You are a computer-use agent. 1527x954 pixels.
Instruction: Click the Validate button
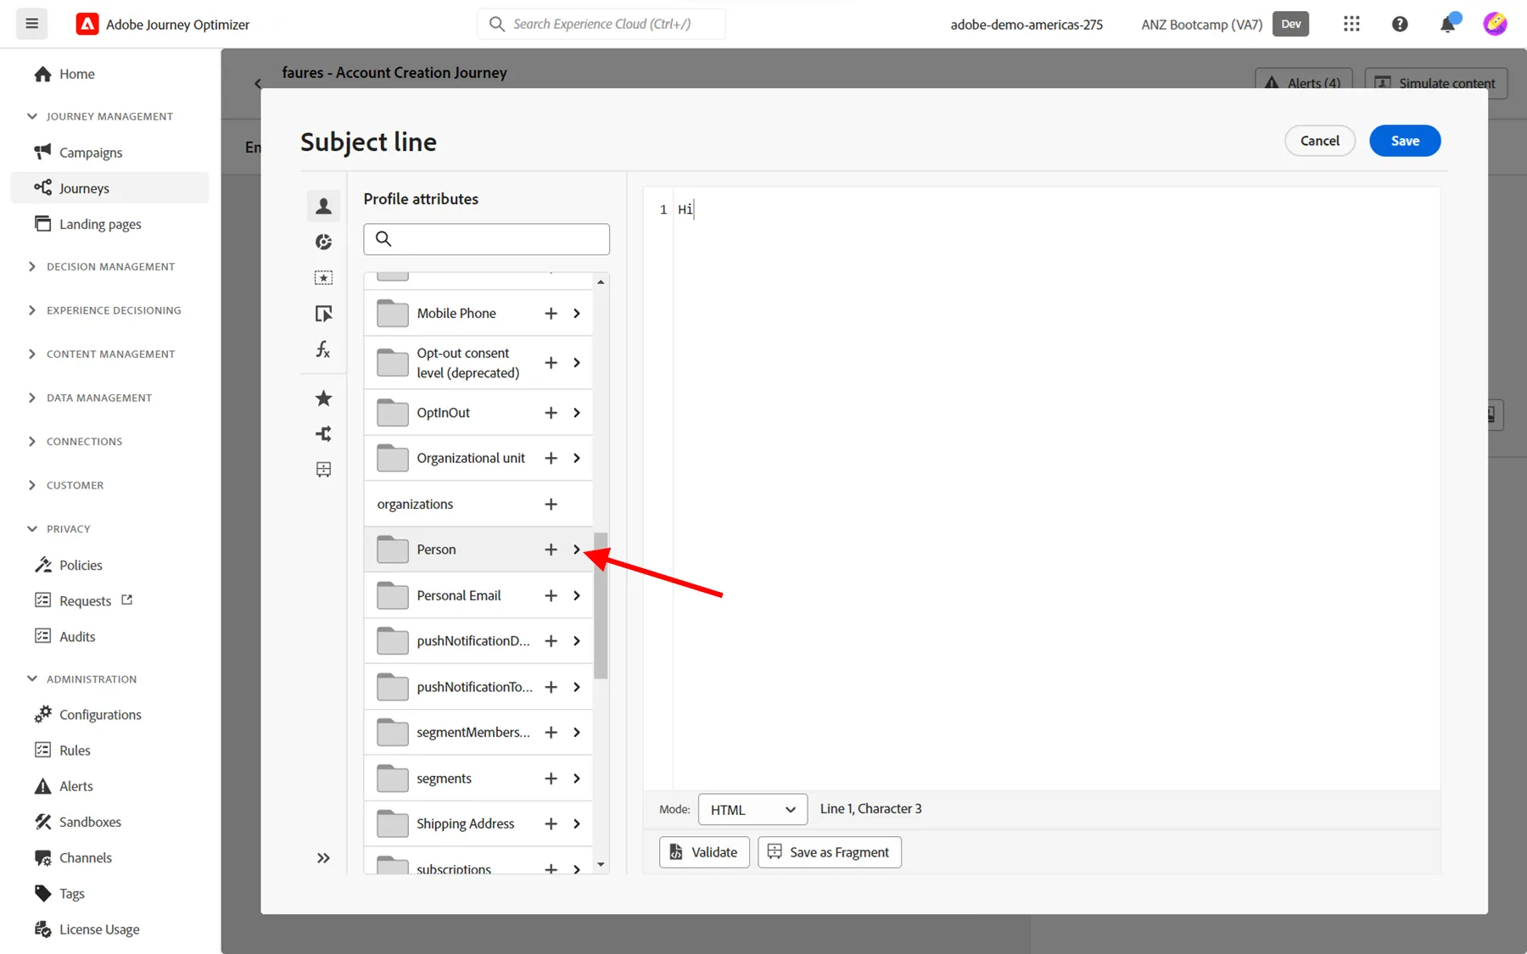pos(704,852)
